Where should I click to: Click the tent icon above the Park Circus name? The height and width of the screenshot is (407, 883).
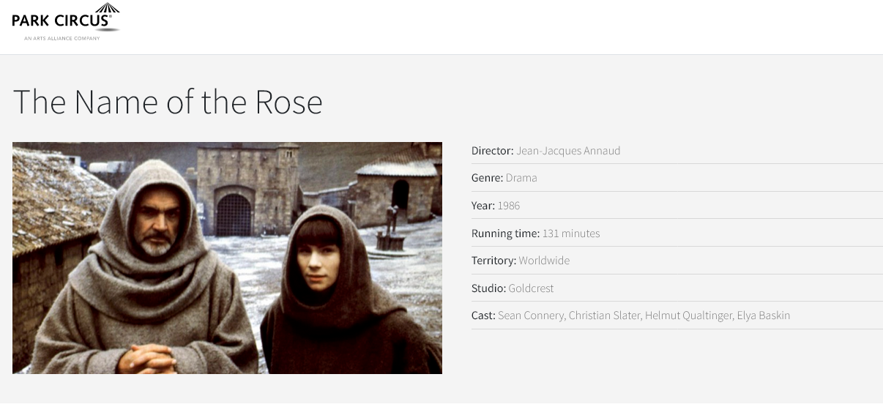(x=107, y=8)
